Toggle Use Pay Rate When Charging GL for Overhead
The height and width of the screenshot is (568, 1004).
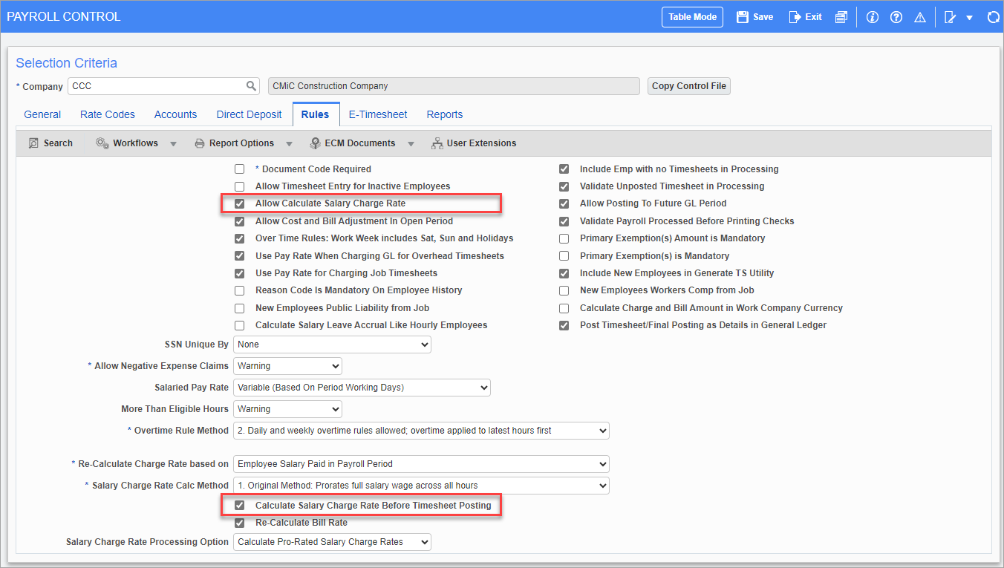click(239, 256)
